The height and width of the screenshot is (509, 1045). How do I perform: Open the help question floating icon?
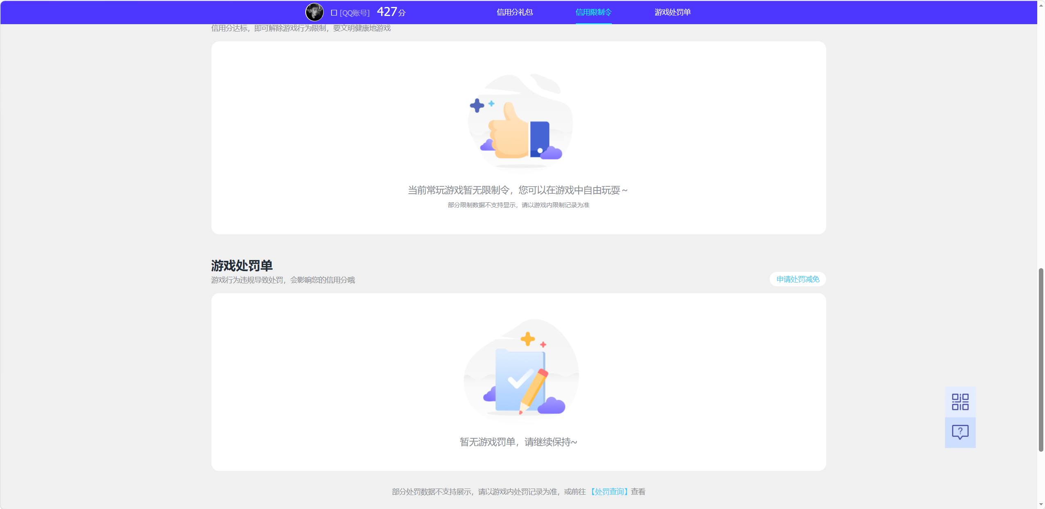click(x=960, y=432)
